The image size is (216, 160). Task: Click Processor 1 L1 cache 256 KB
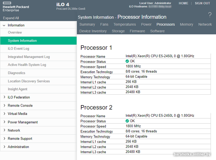131,82
